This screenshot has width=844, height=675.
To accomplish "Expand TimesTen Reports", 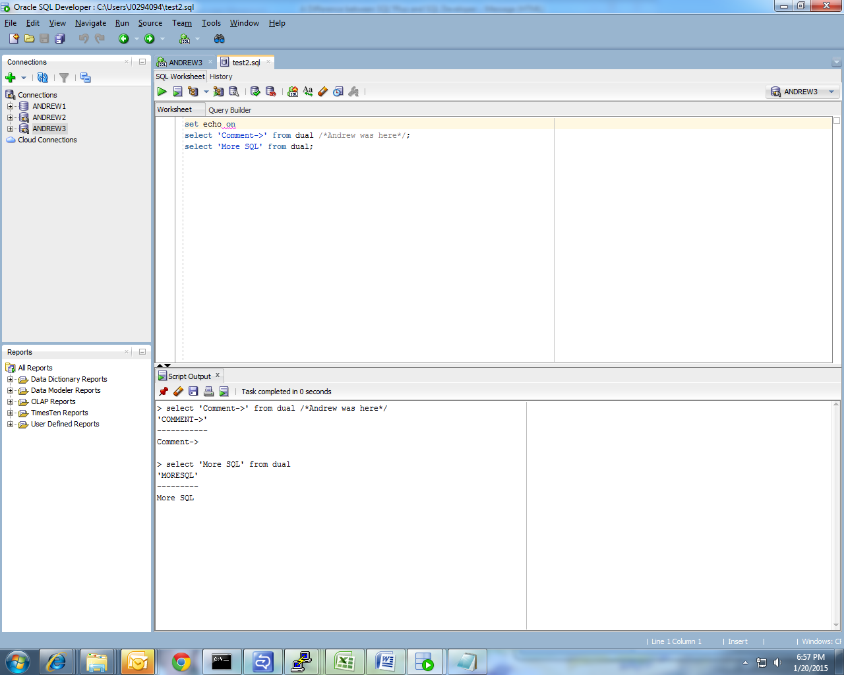I will pyautogui.click(x=10, y=413).
